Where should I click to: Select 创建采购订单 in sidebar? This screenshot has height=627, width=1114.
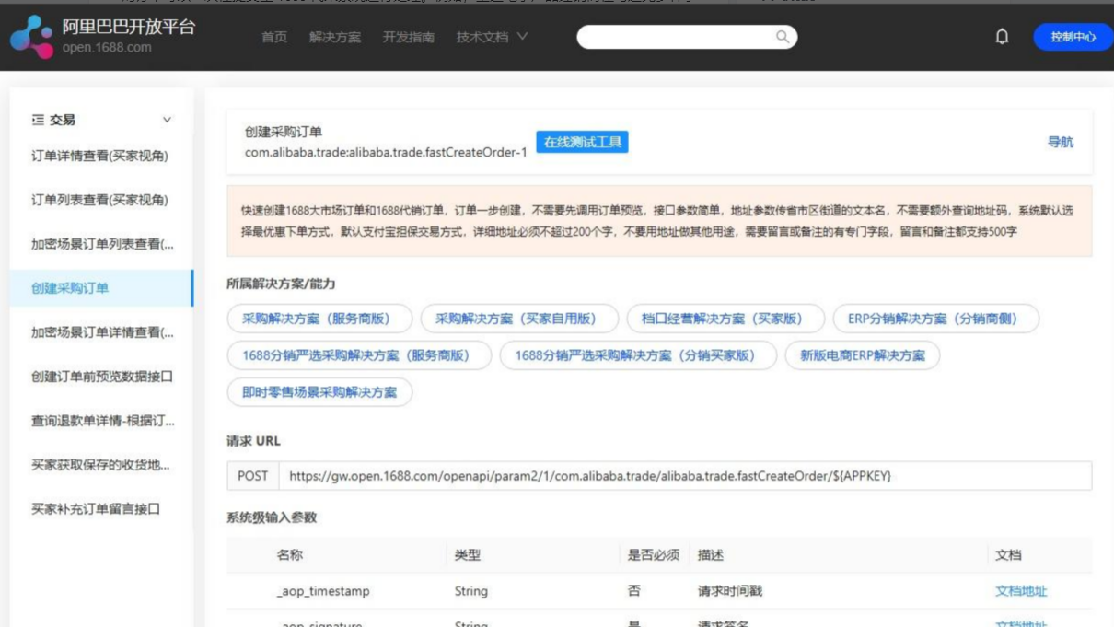(x=101, y=288)
